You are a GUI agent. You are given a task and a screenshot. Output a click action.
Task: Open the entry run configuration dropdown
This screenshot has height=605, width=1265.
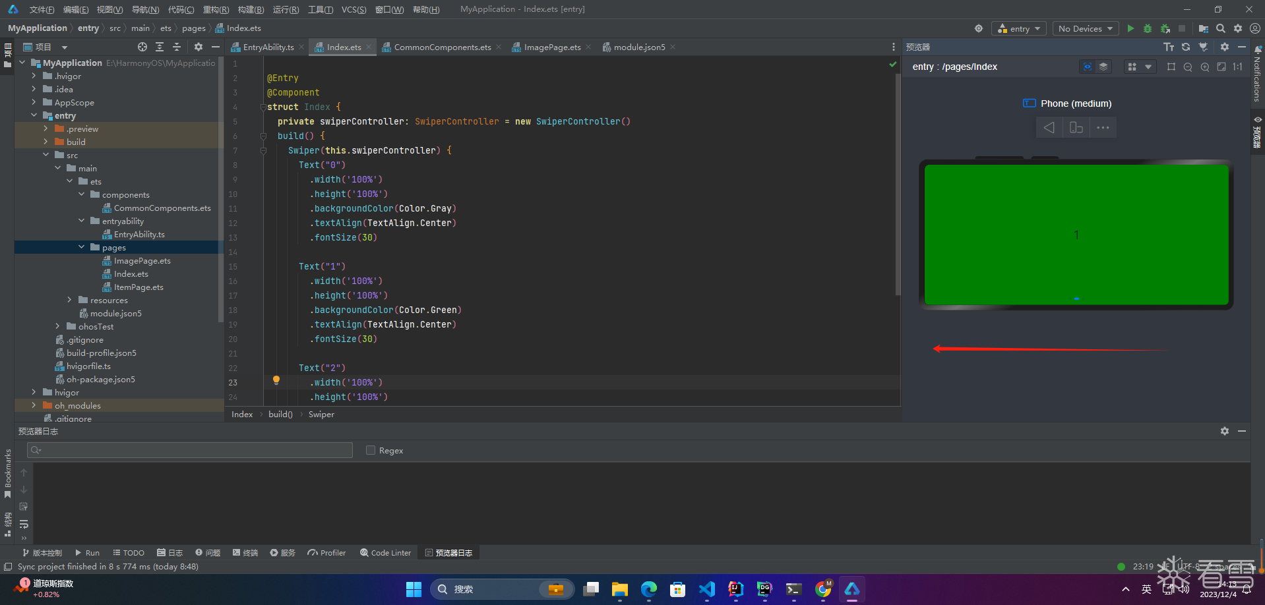tap(1019, 28)
